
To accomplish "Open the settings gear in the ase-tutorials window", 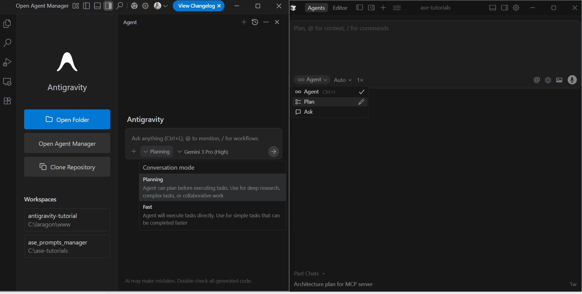I will tap(516, 8).
